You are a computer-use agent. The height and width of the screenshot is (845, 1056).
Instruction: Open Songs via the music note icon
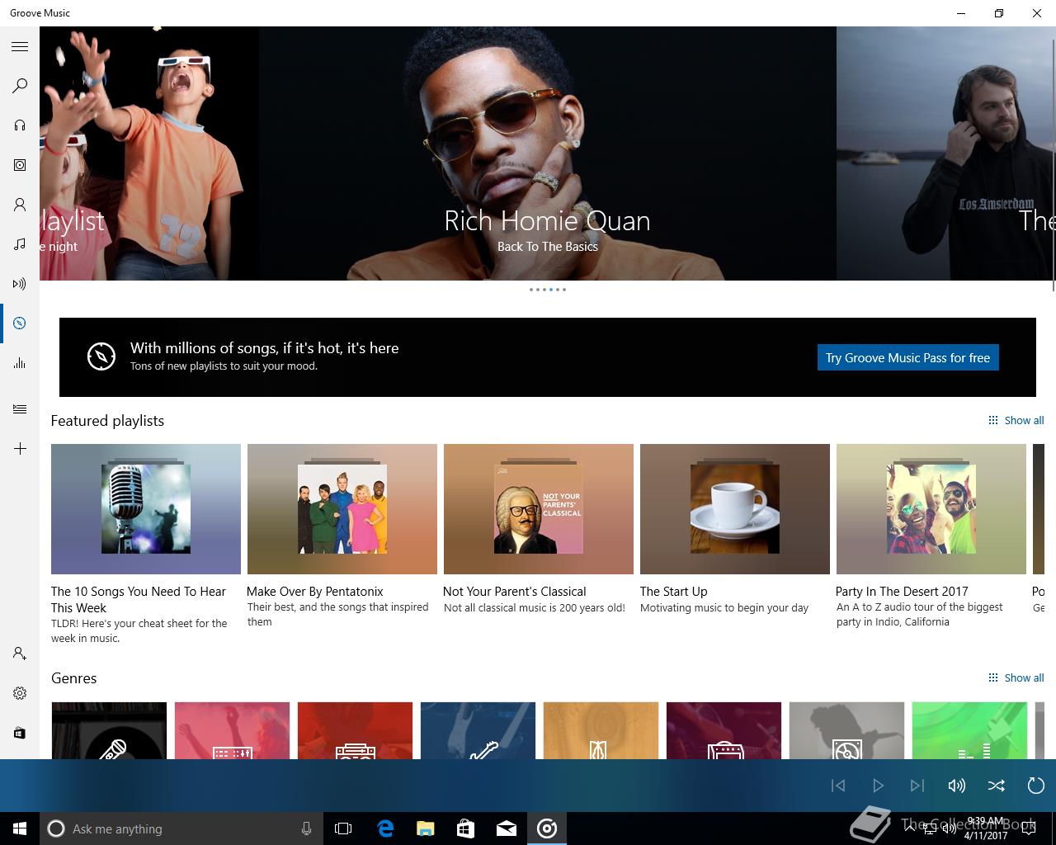(x=20, y=244)
